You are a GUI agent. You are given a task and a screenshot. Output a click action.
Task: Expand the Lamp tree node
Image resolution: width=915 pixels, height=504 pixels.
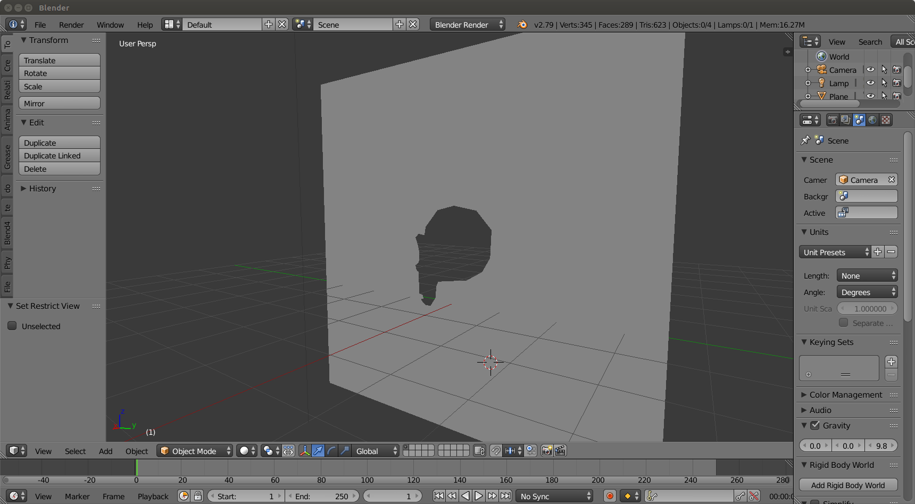(808, 83)
